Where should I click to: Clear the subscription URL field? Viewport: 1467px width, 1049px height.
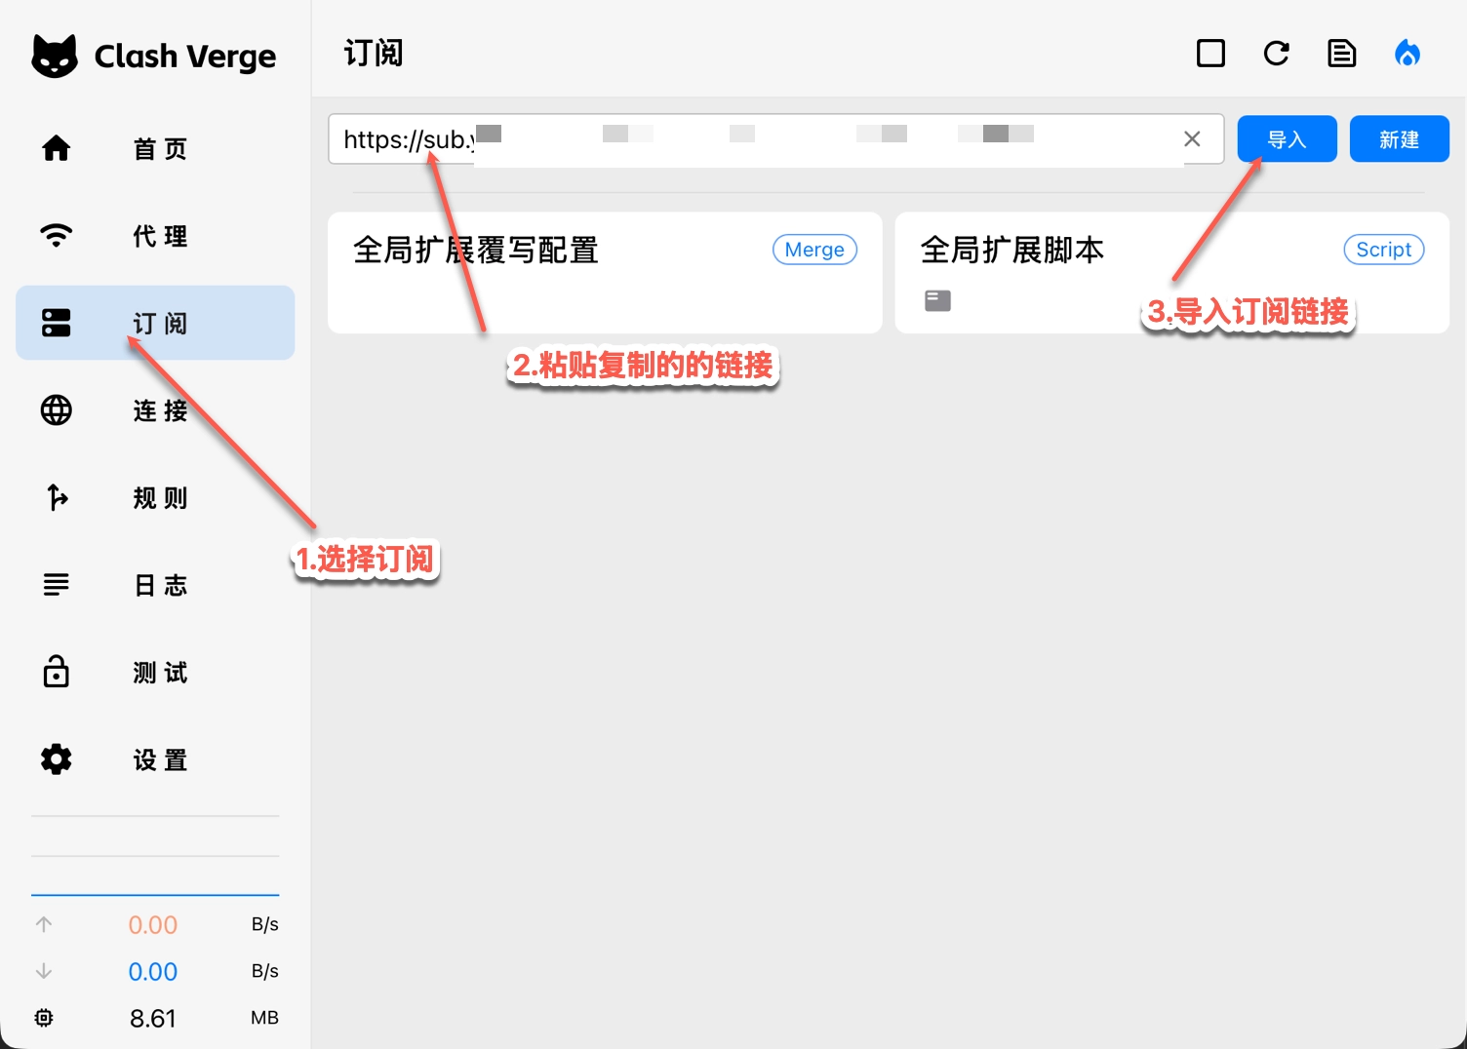click(1192, 138)
